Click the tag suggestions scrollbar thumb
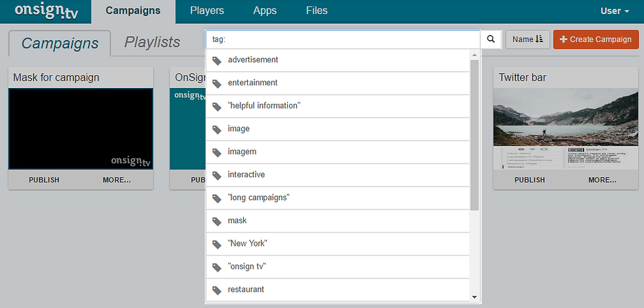The width and height of the screenshot is (644, 308). [474, 131]
